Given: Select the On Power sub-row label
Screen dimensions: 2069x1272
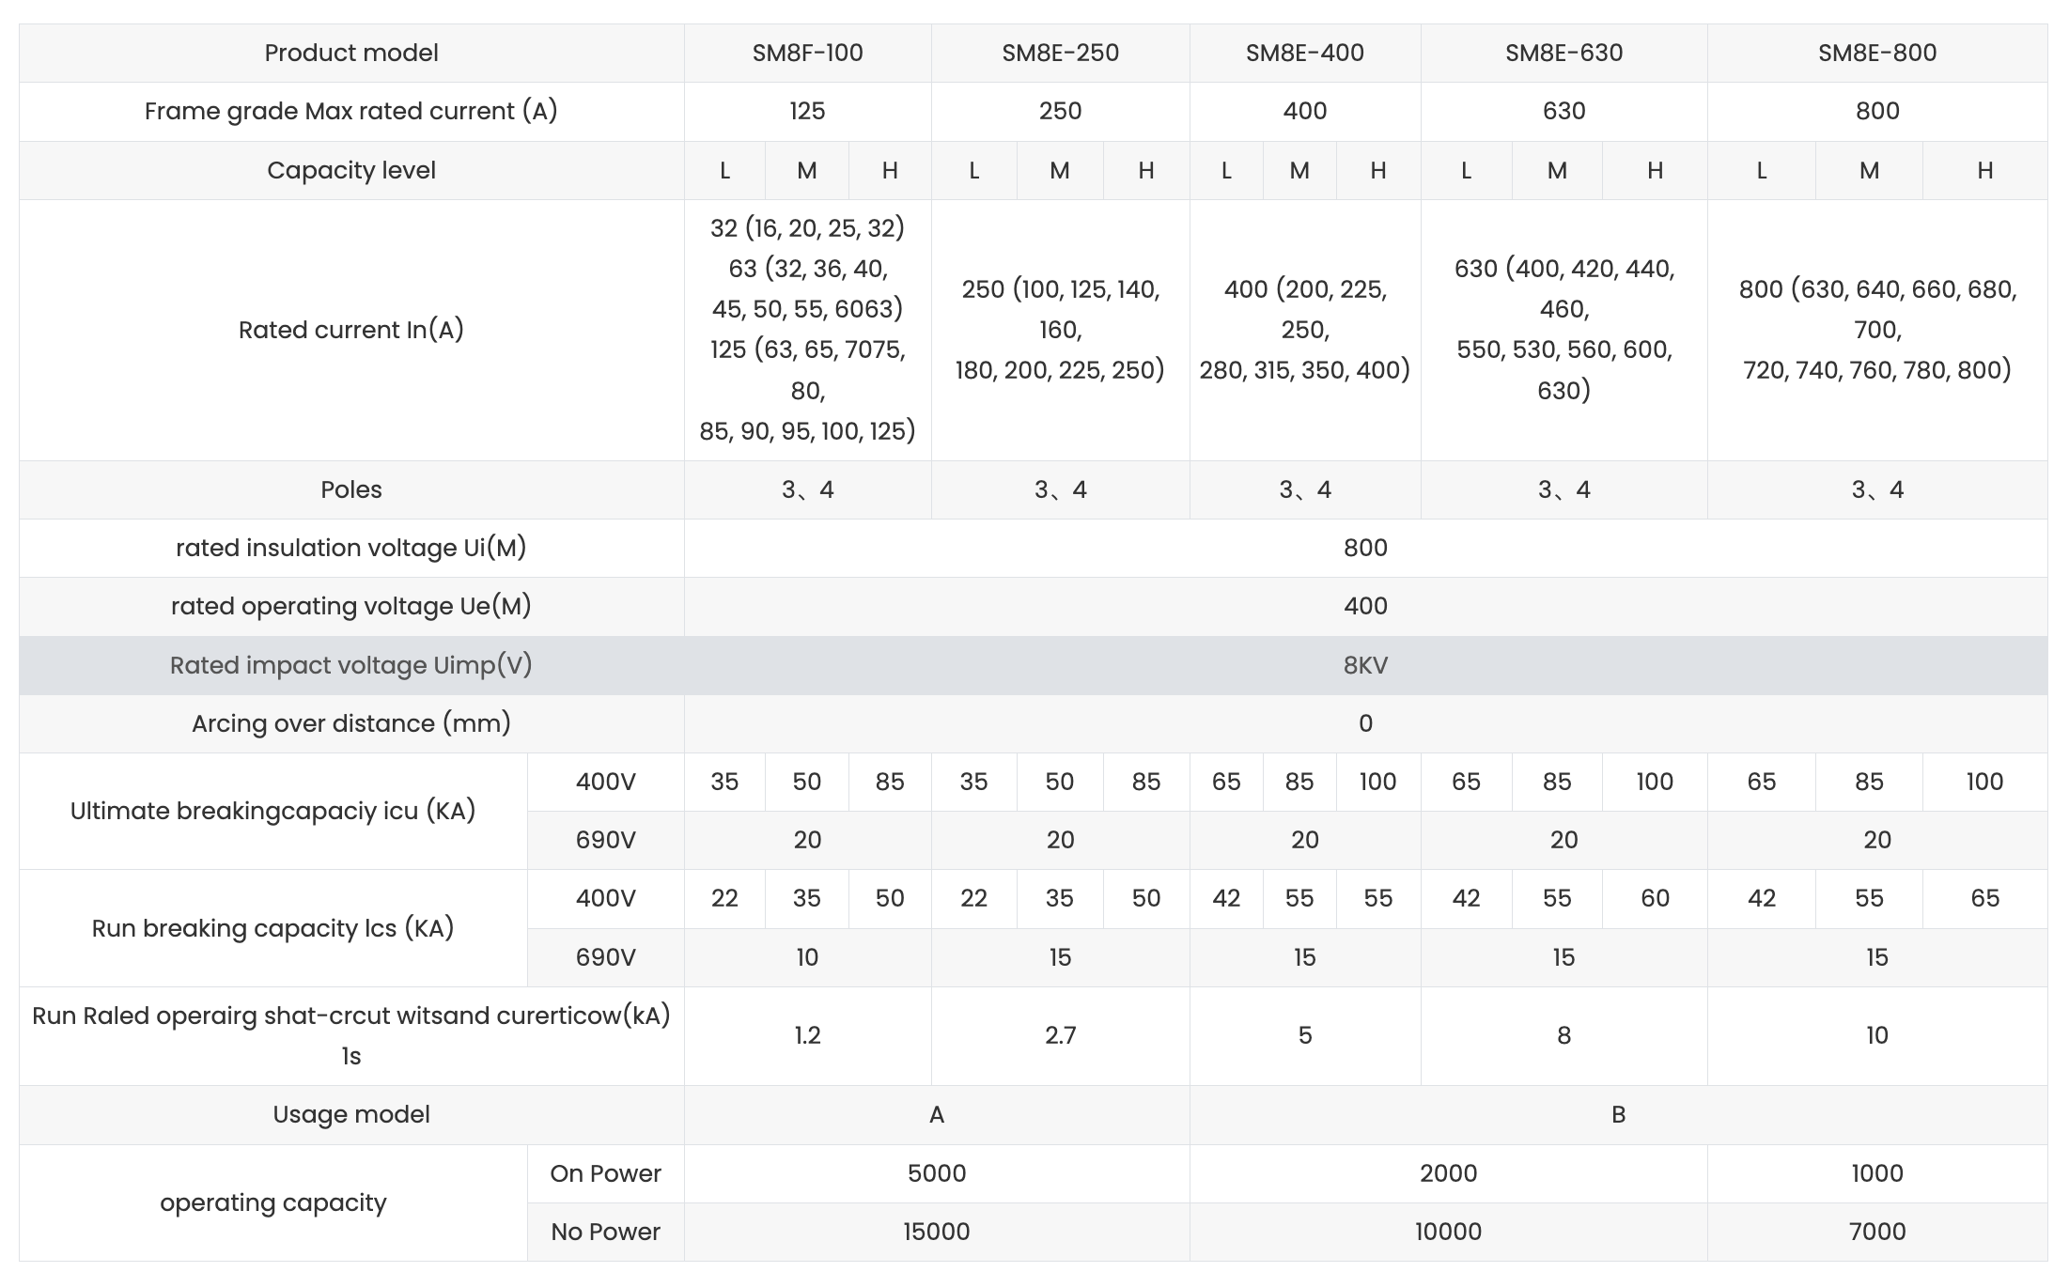Looking at the screenshot, I should [x=605, y=1173].
